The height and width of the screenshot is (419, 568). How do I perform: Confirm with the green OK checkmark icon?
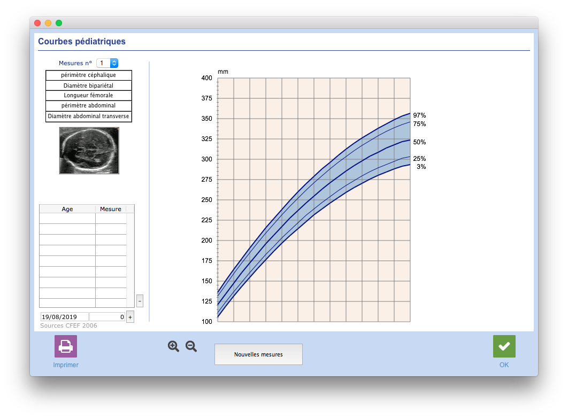click(504, 346)
